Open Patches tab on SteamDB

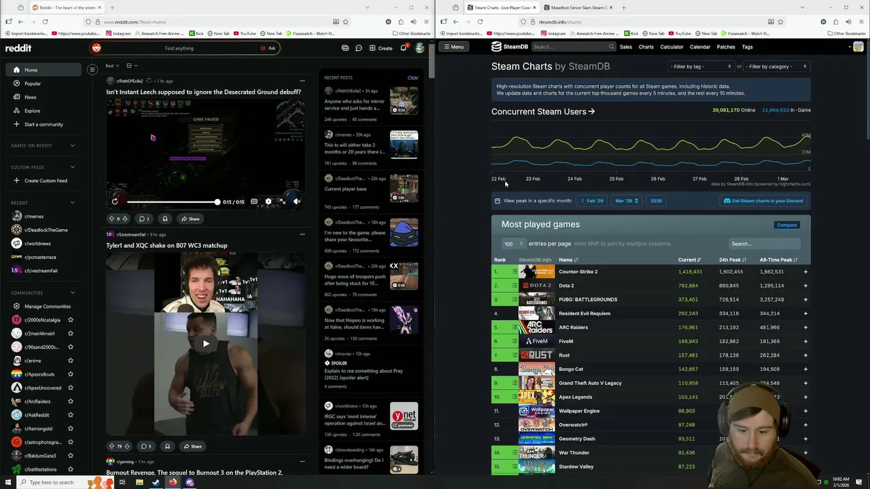pos(726,47)
